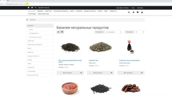Expand МЯСО in top navigation
Screen dimensions: 172x96
(x=73, y=11)
